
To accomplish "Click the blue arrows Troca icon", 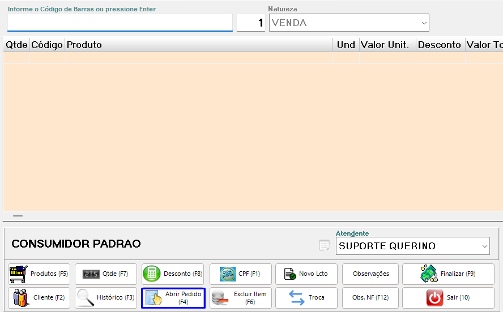I will pos(297,298).
